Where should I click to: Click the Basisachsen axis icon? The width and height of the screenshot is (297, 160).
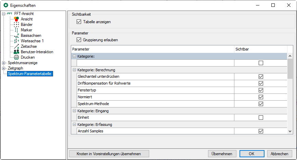point(16,35)
